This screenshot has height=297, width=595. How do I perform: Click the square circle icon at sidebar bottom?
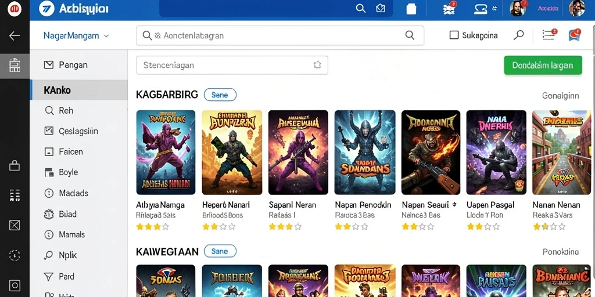click(x=15, y=285)
